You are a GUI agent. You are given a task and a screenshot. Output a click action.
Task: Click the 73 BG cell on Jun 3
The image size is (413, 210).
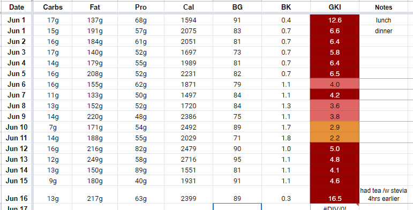pyautogui.click(x=237, y=52)
